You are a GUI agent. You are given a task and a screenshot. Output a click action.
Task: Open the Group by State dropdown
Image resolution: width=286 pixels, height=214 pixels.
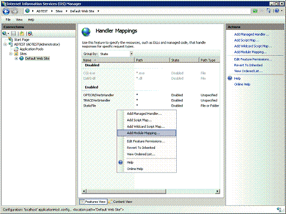[131, 54]
